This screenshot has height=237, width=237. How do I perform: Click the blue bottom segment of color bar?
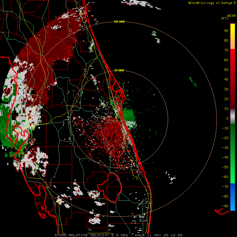[x=233, y=197]
